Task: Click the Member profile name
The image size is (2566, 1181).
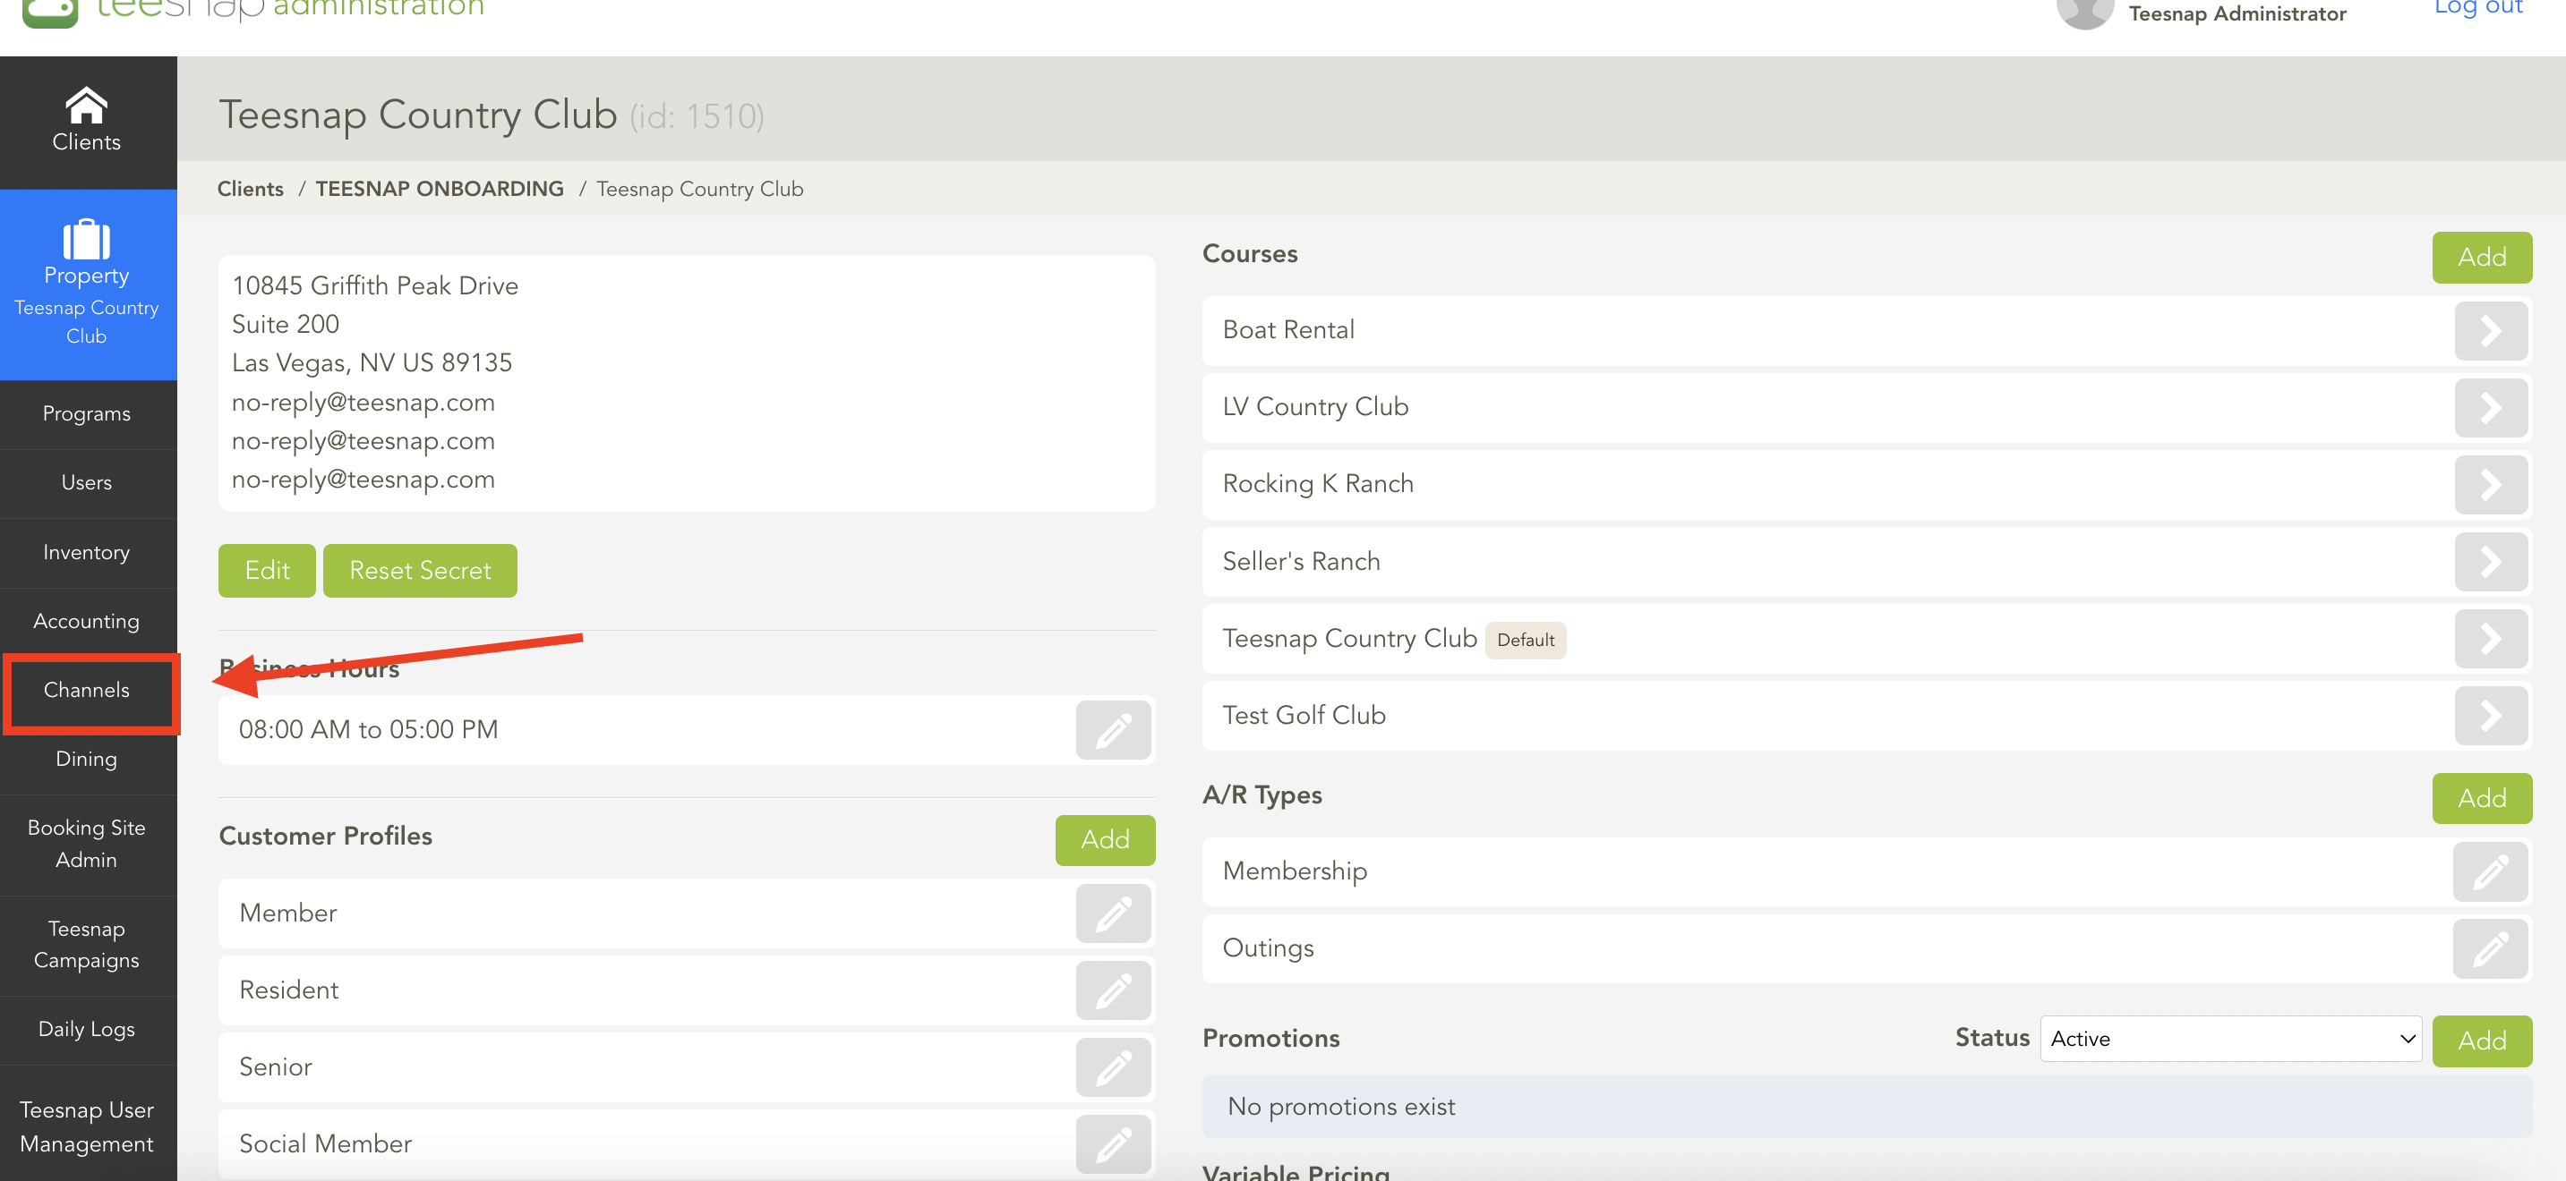Action: (x=288, y=913)
